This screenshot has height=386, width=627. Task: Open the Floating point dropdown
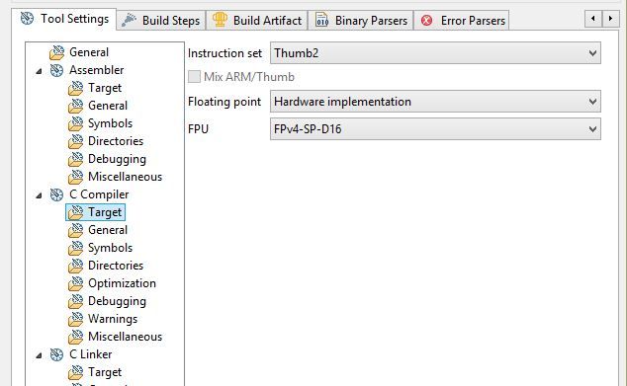435,102
